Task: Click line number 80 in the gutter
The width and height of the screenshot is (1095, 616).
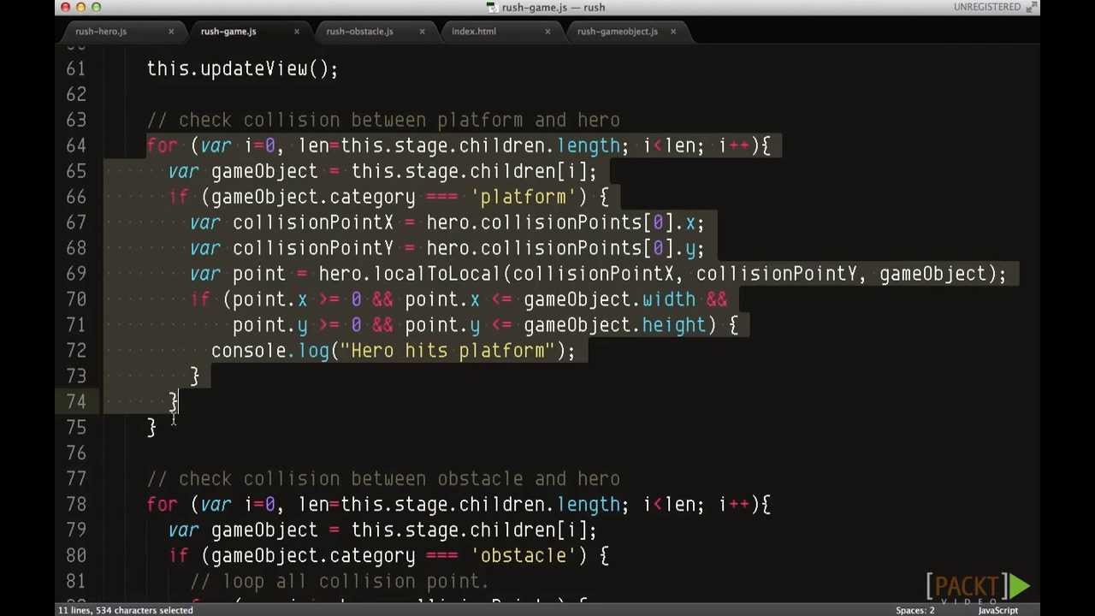Action: tap(76, 555)
